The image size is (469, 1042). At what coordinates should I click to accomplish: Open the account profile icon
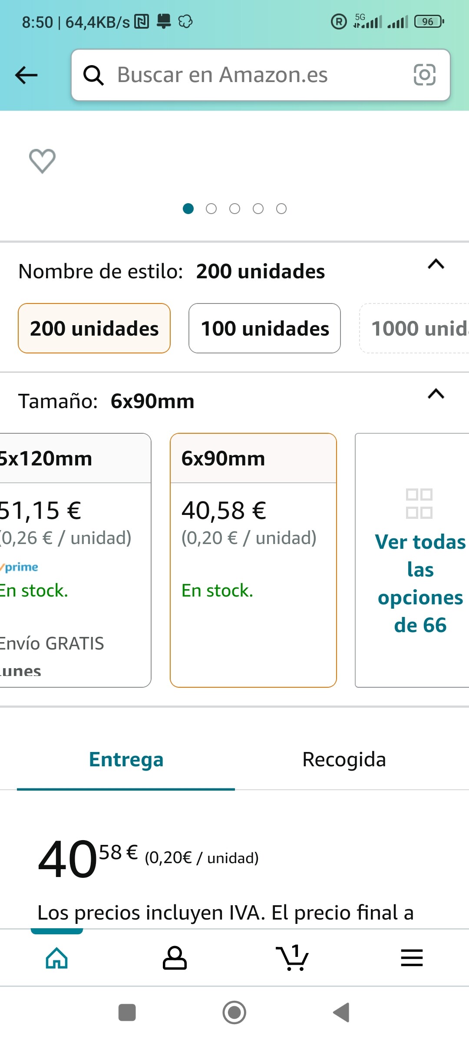click(175, 958)
